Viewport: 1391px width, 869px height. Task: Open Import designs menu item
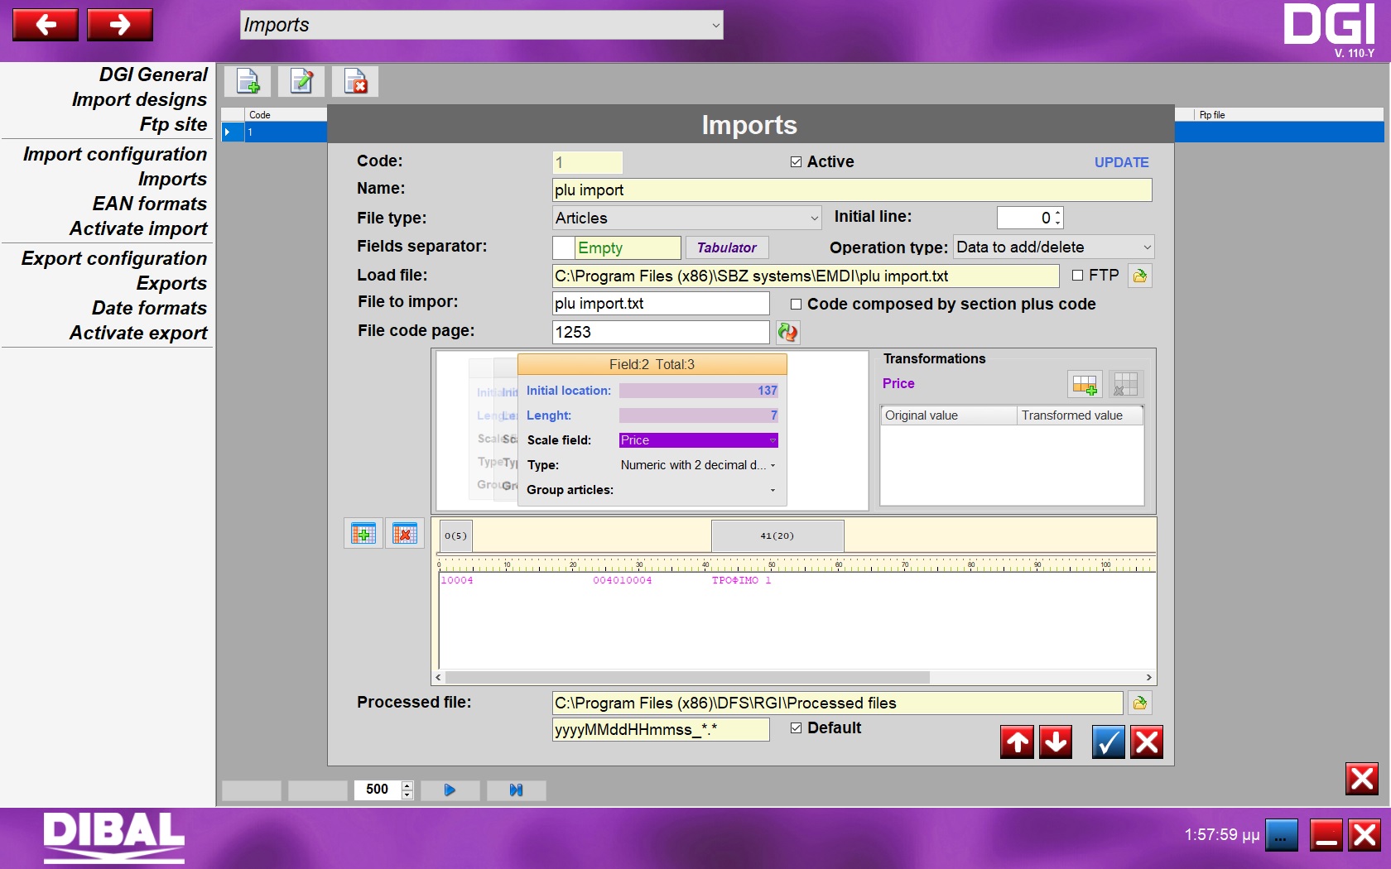click(x=139, y=99)
